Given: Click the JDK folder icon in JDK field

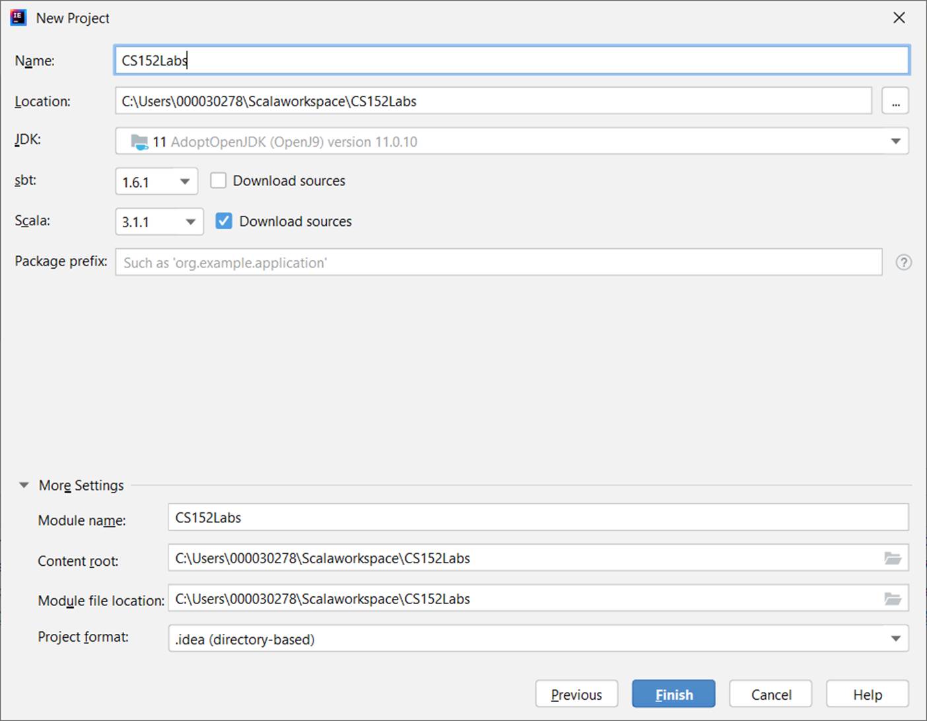Looking at the screenshot, I should pos(139,141).
